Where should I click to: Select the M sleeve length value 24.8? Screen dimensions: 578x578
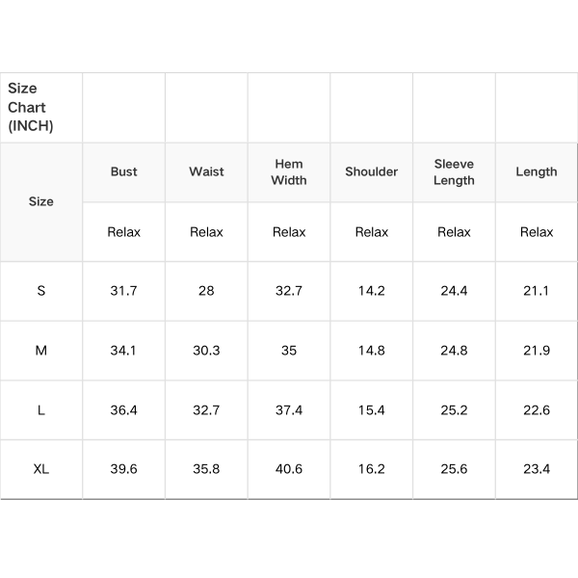pos(454,351)
